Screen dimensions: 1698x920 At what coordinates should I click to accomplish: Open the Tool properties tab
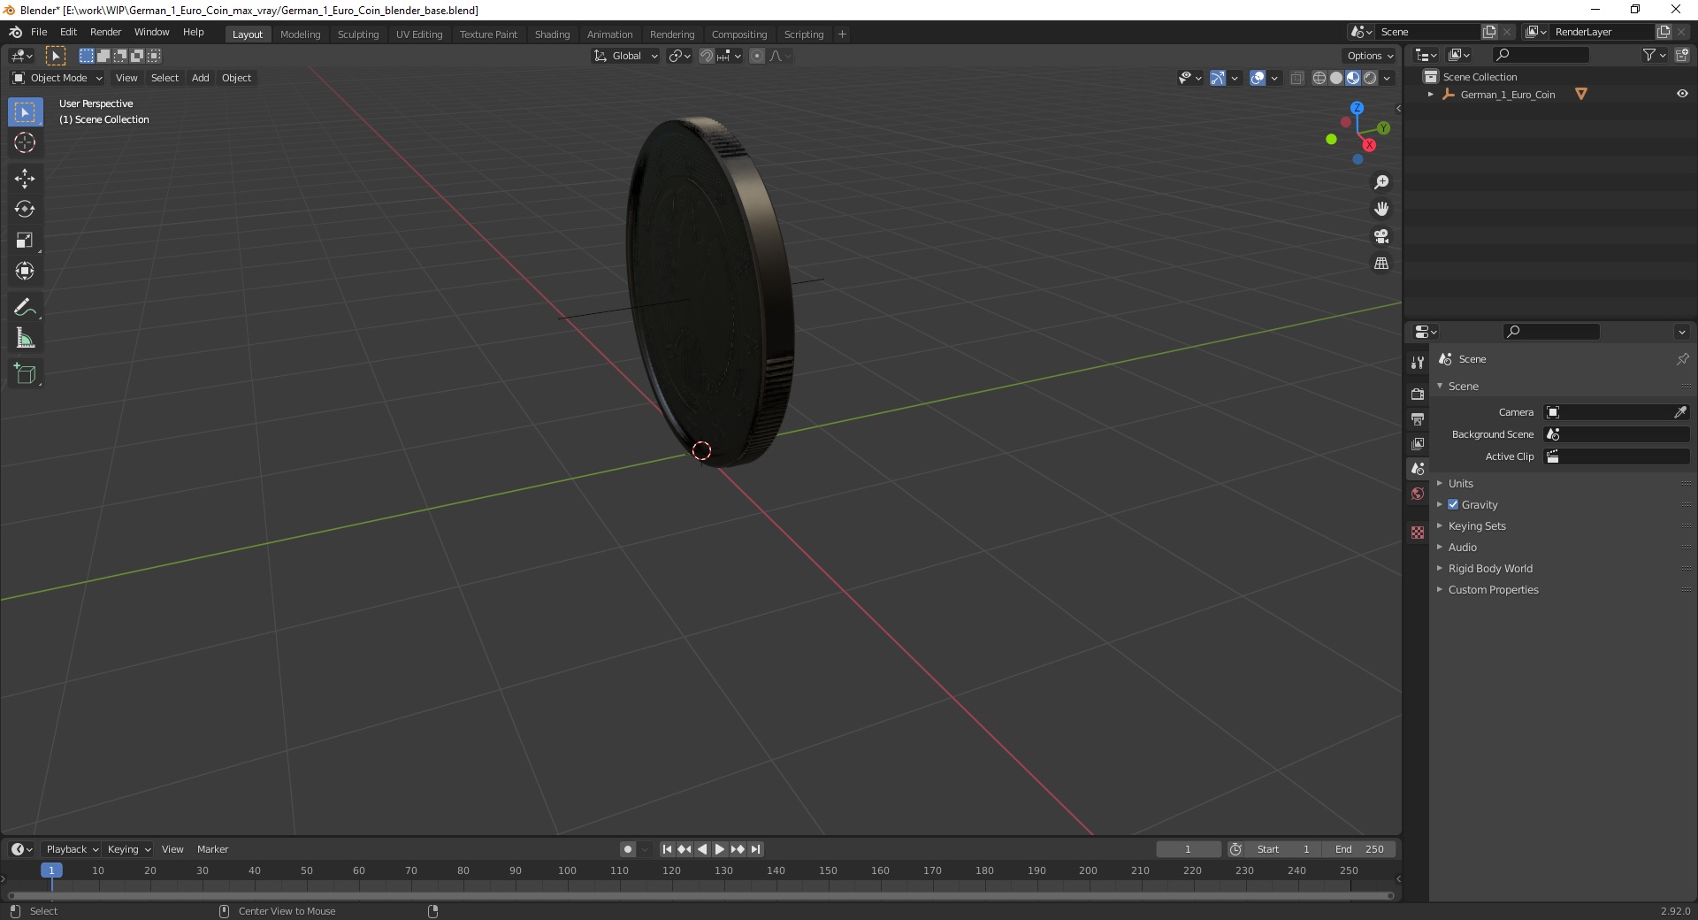point(1418,363)
